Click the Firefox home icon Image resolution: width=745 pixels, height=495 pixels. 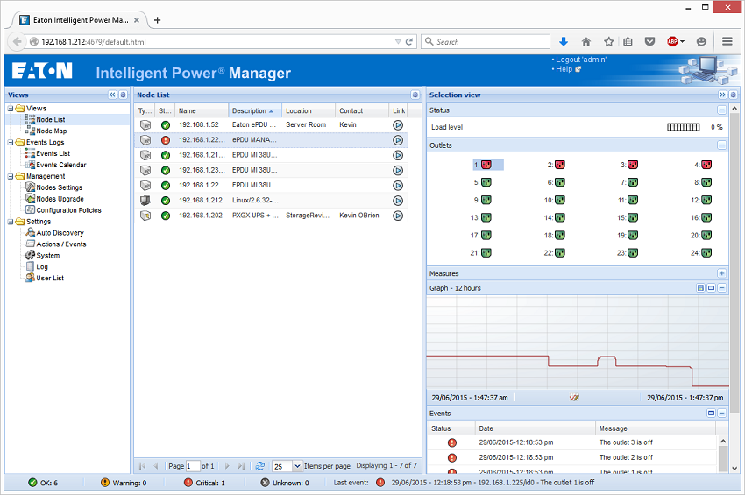[x=585, y=42]
